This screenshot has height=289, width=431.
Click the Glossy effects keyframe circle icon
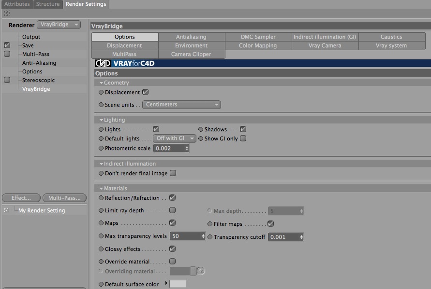tap(101, 249)
